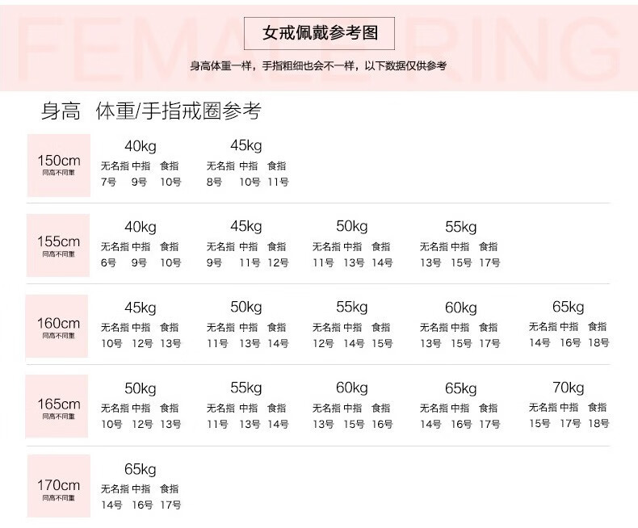This screenshot has height=528, width=638.
Task: Click 55kg in the 155cm row
Action: (x=460, y=227)
